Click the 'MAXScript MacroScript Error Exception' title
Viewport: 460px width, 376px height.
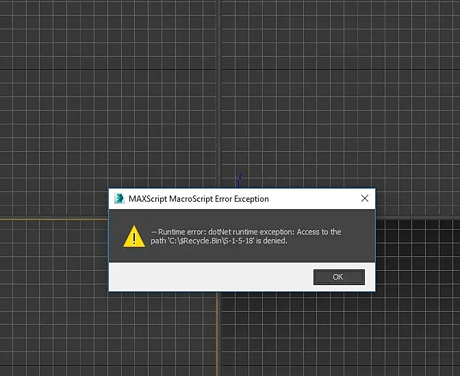coord(199,199)
